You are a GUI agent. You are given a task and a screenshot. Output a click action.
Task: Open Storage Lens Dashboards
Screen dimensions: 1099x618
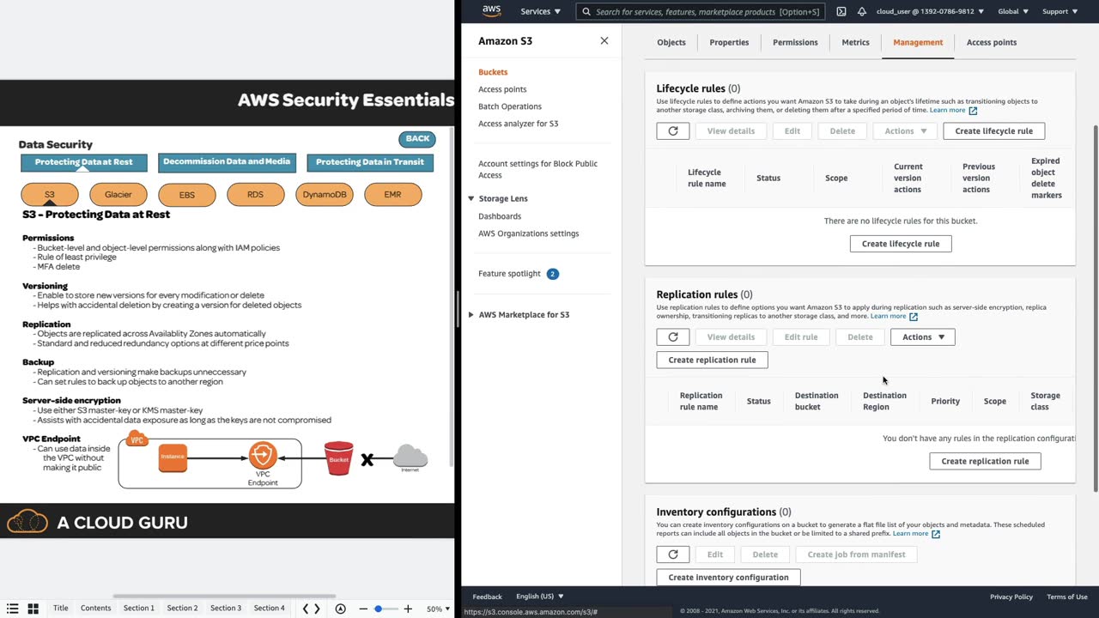[x=500, y=216]
